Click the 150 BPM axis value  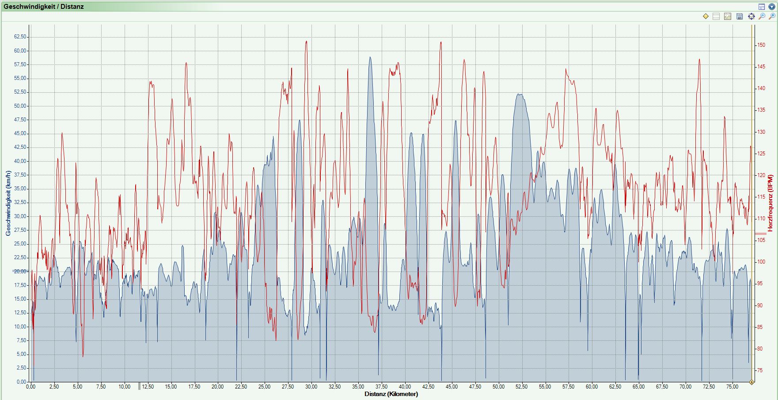[761, 45]
